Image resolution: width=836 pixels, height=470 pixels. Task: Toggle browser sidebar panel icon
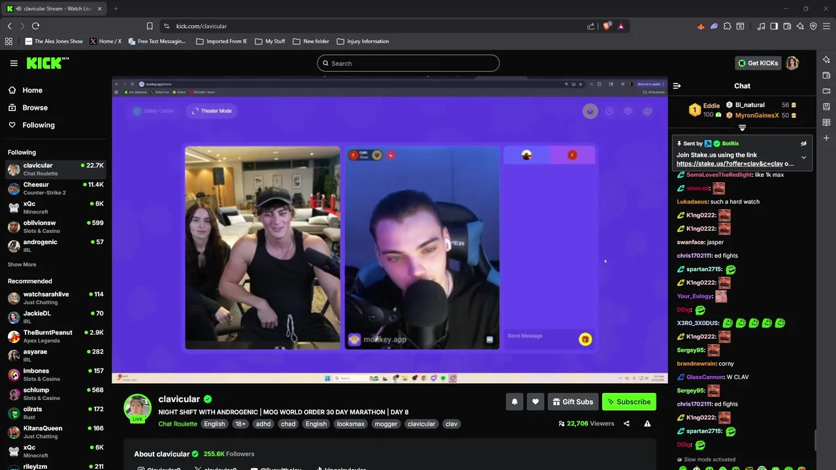click(x=774, y=26)
